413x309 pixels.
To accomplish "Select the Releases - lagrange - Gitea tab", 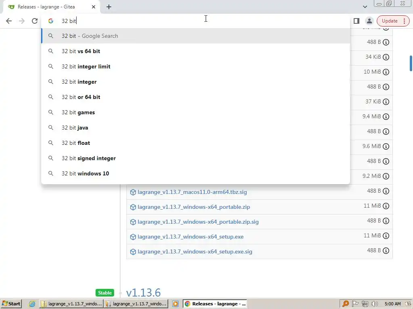I will [51, 7].
